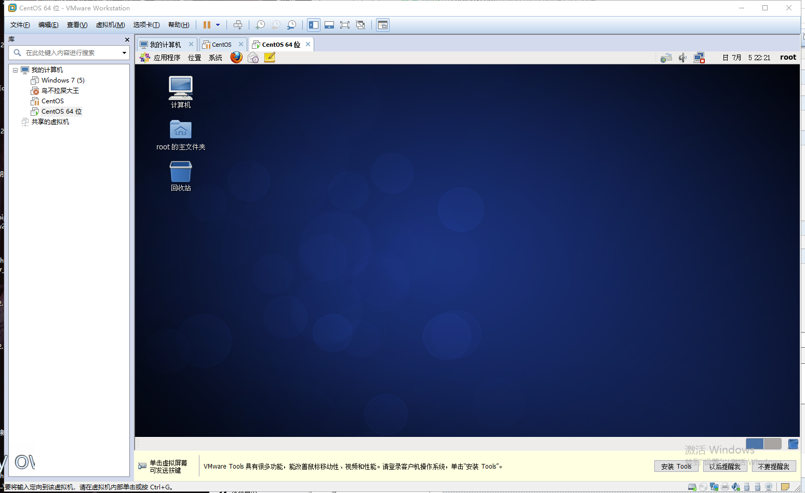Click the CD/DVD drive status bar icon
Image resolution: width=805 pixels, height=493 pixels.
coord(703,487)
